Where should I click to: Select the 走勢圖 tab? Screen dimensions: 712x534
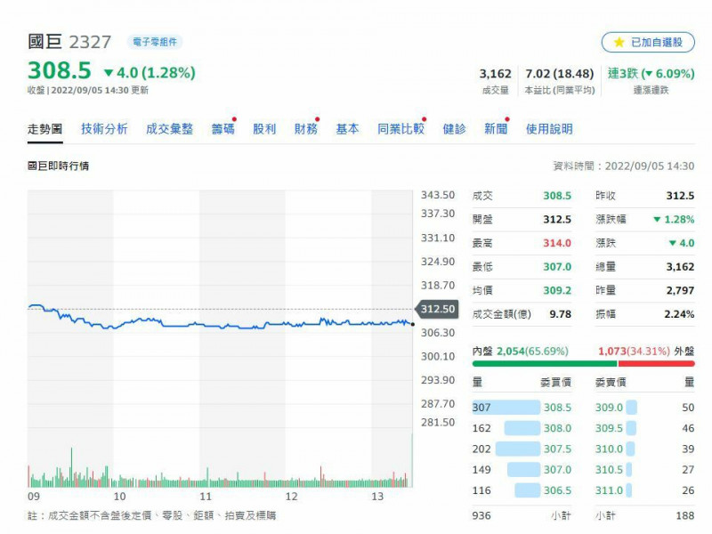44,129
